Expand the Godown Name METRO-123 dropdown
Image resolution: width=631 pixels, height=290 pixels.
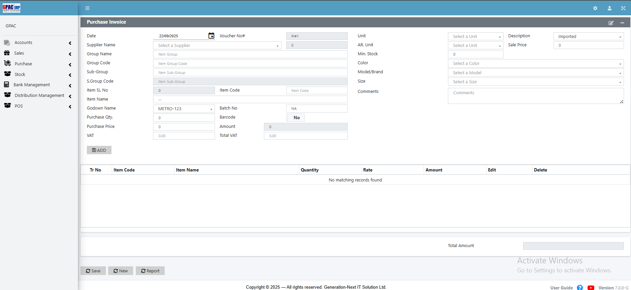pos(184,109)
